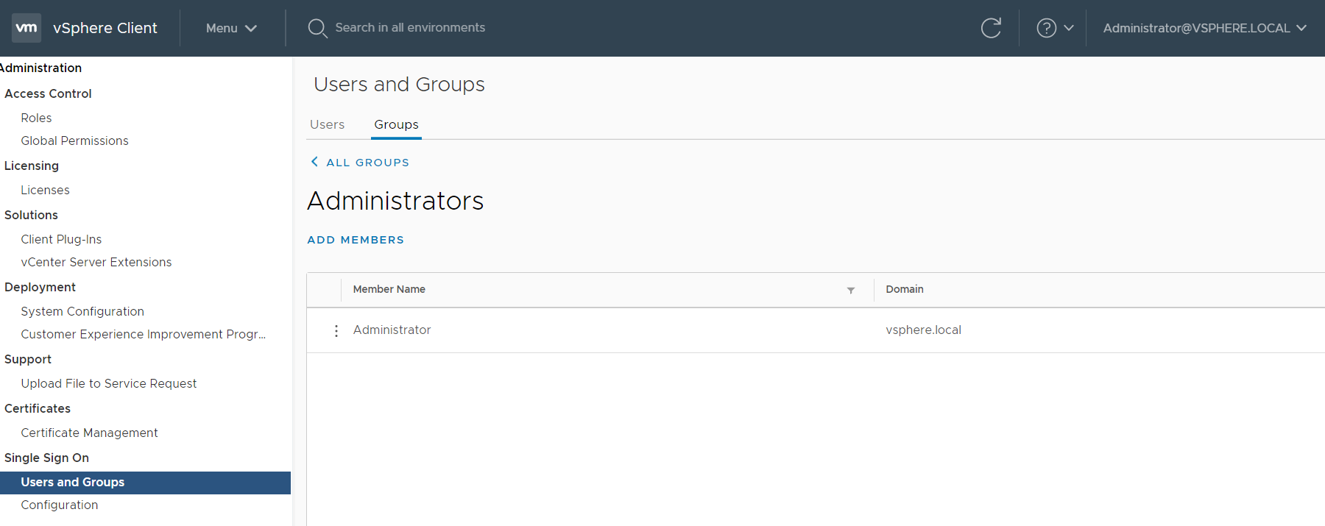The image size is (1325, 526).
Task: Filter the Member Name column
Action: (851, 290)
